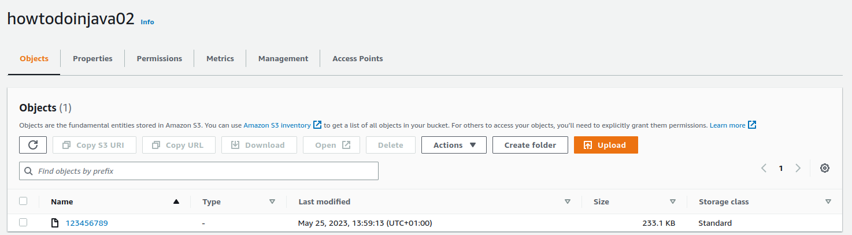Switch to the Properties tab
This screenshot has height=235, width=852.
pos(92,58)
